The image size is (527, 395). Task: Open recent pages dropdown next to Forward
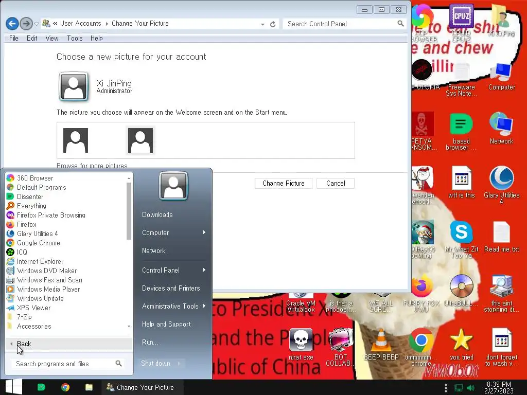pos(37,24)
